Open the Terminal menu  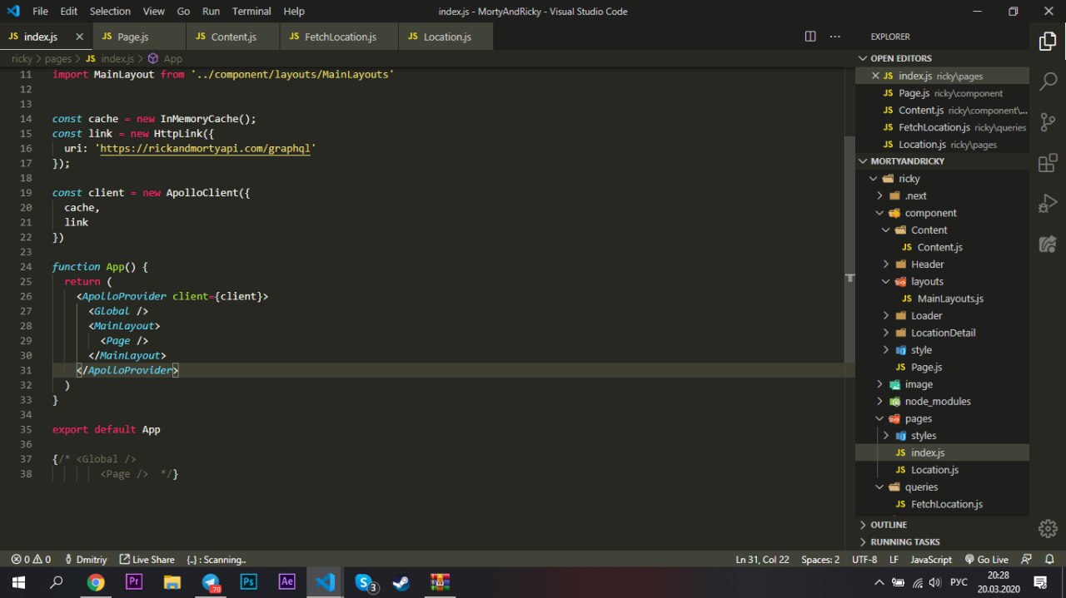[x=252, y=11]
